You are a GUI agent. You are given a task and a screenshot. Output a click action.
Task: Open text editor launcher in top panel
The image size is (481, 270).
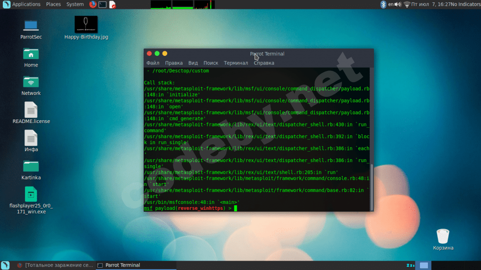point(112,4)
